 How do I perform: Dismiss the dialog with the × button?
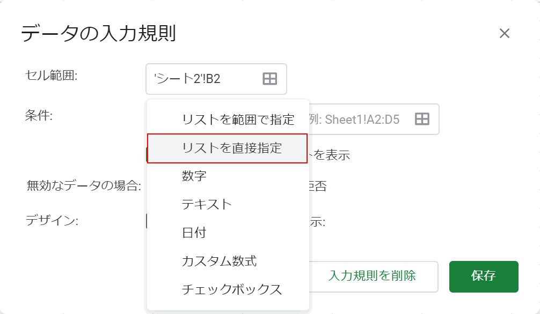pos(505,33)
